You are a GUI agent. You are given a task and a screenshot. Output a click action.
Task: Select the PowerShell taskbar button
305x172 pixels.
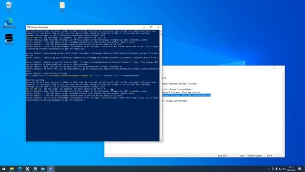coord(51,169)
